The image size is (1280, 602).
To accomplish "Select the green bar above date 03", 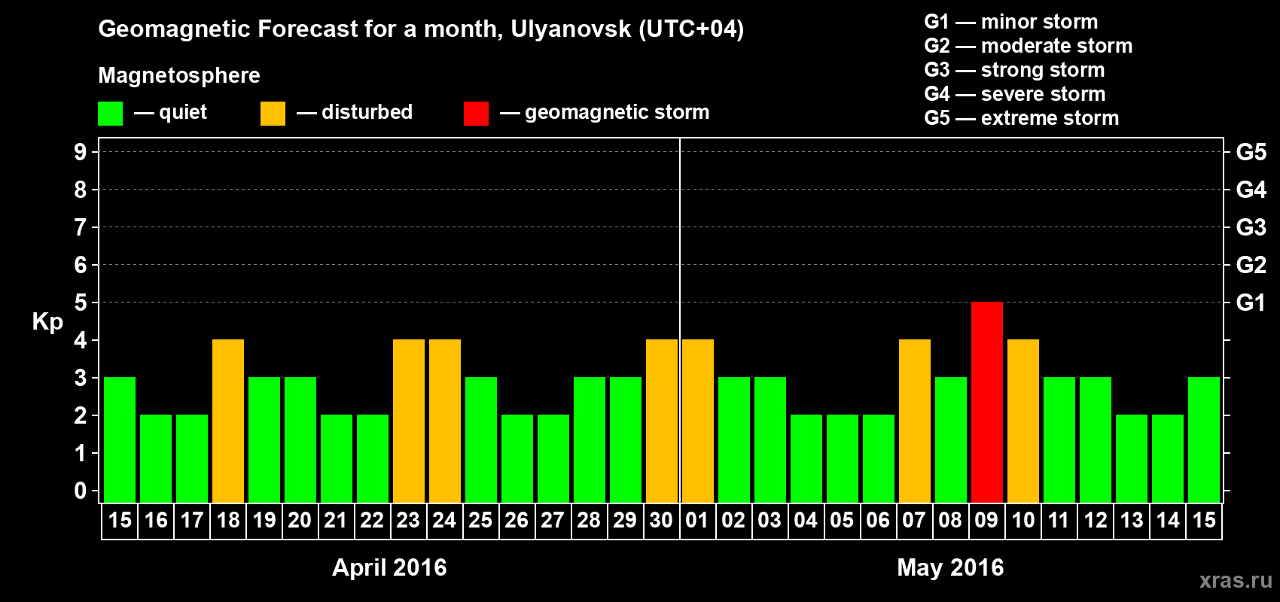I will (770, 439).
